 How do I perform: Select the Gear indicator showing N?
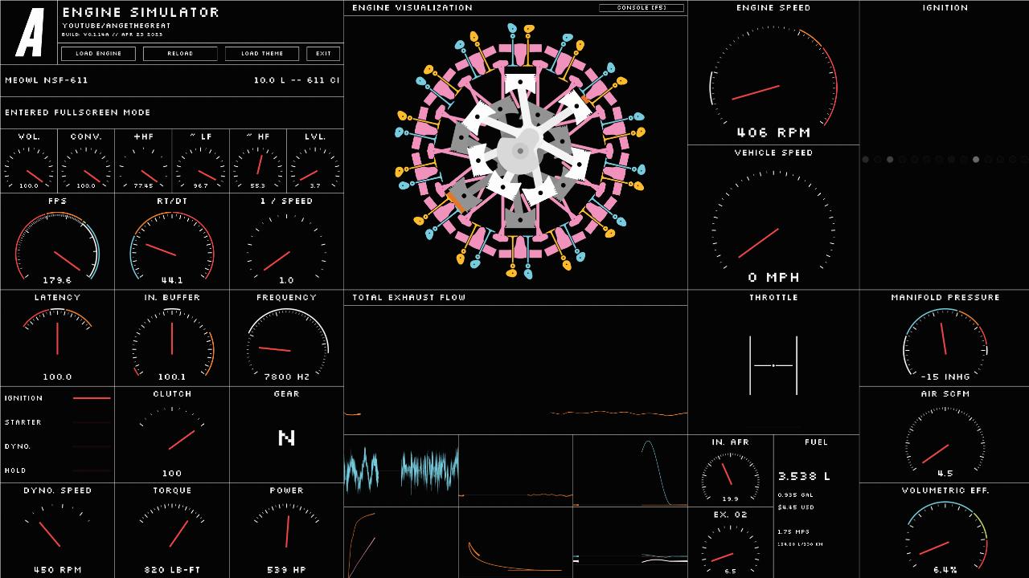click(286, 438)
